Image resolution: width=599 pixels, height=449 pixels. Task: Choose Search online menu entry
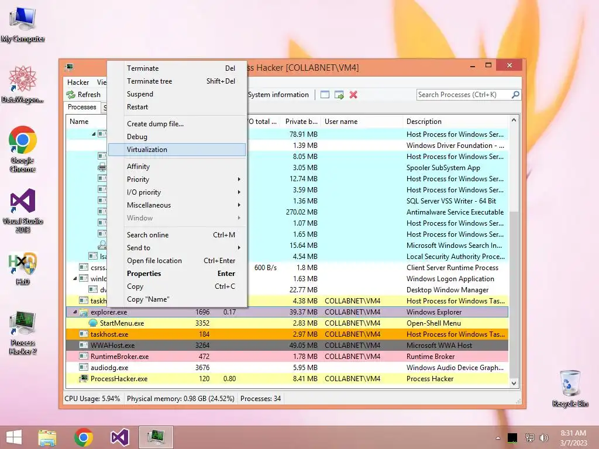(177, 235)
